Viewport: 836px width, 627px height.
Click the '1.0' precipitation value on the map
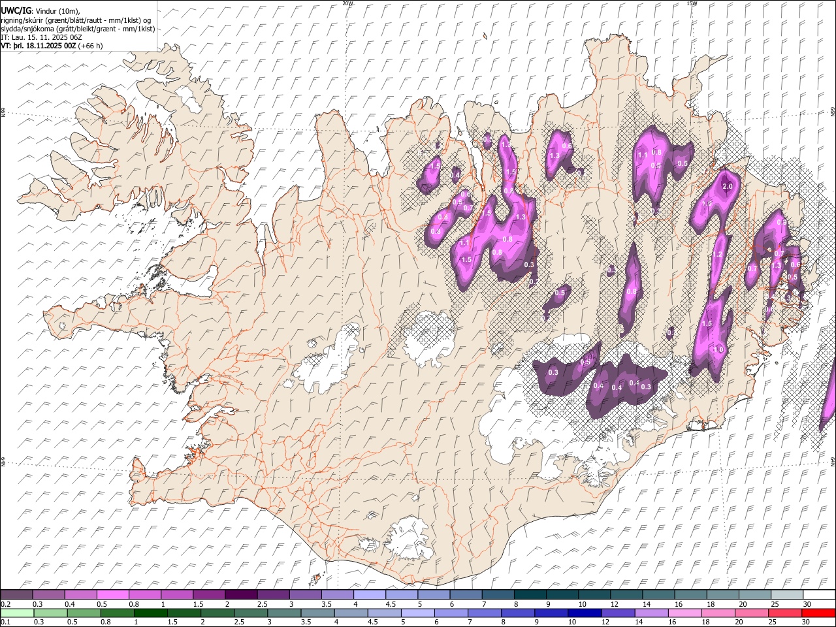tap(719, 350)
